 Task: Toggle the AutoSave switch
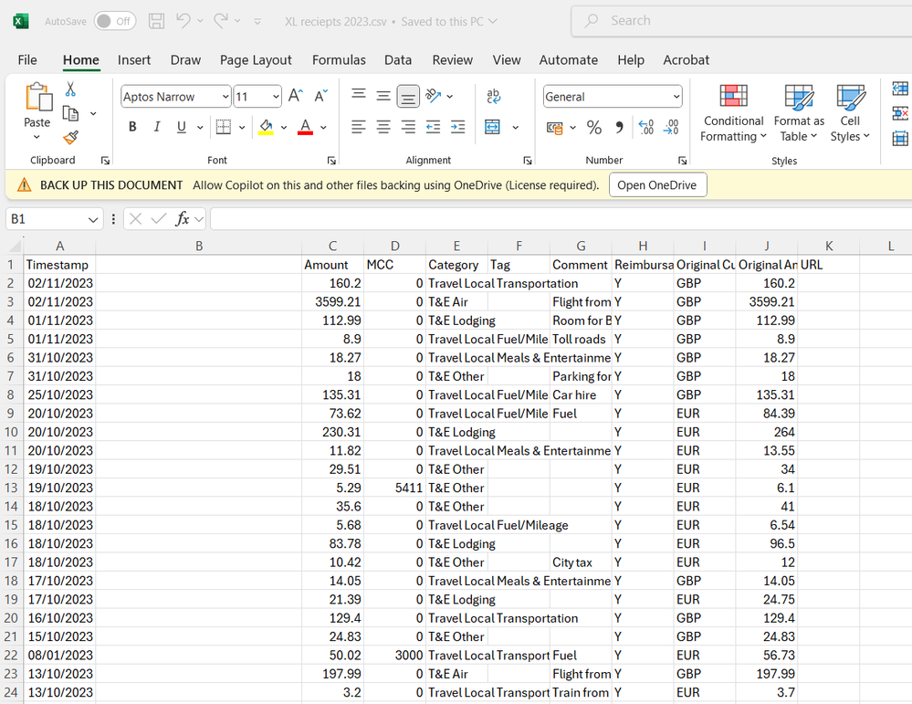click(x=114, y=21)
